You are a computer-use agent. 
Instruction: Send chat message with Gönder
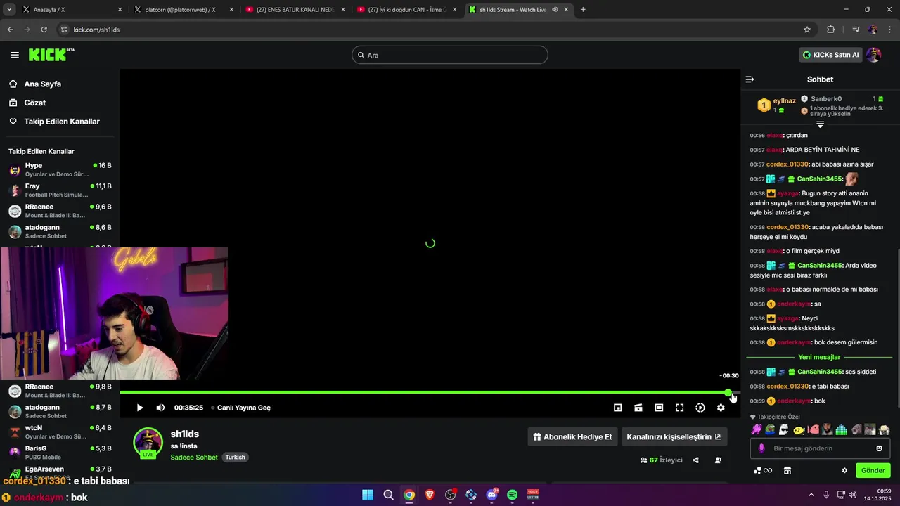873,470
